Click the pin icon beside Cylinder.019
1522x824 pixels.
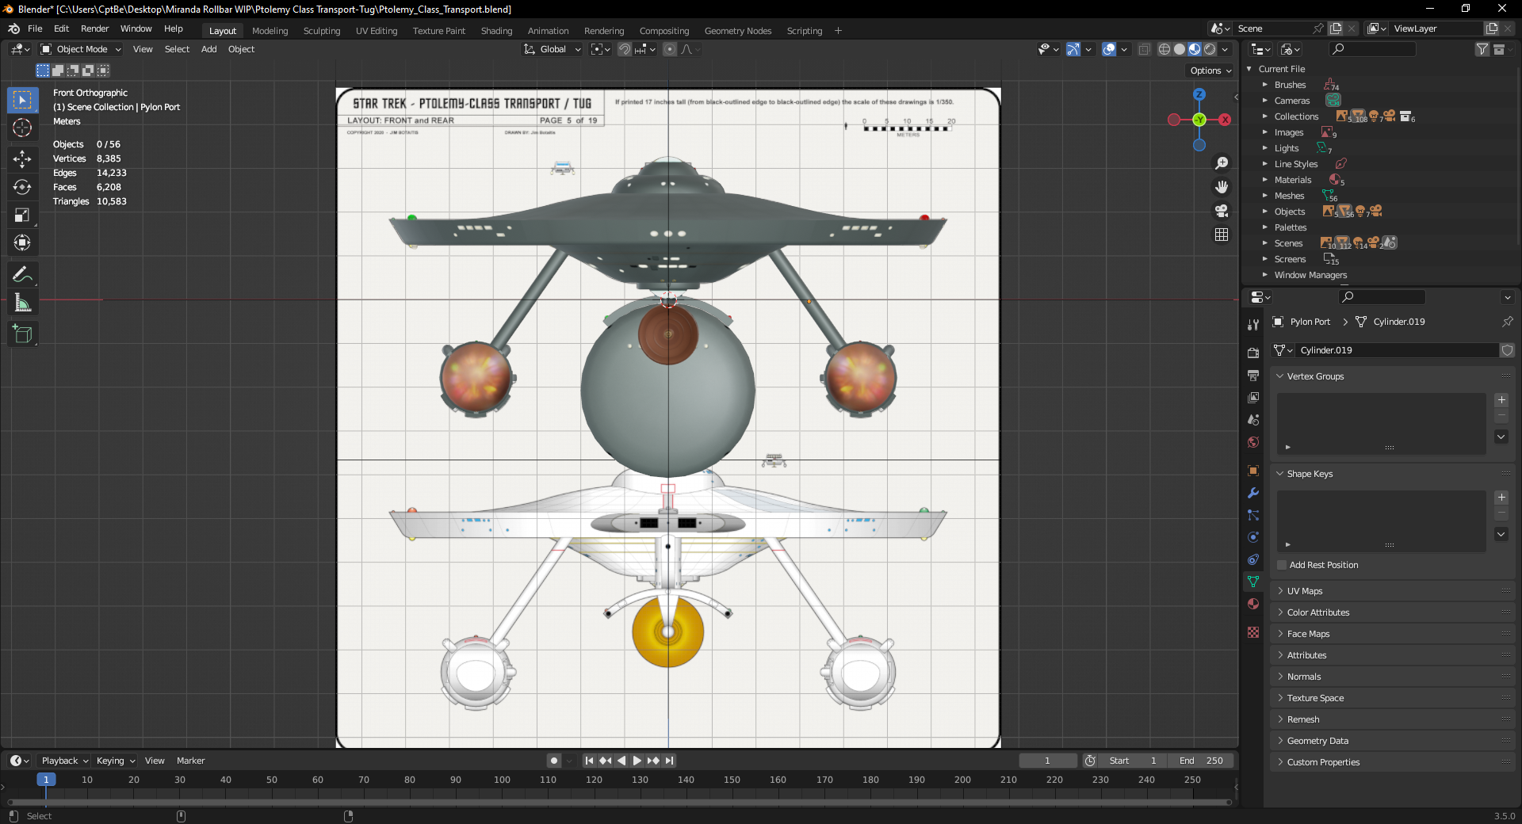click(1507, 322)
